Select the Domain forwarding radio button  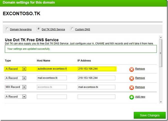coord(7,29)
